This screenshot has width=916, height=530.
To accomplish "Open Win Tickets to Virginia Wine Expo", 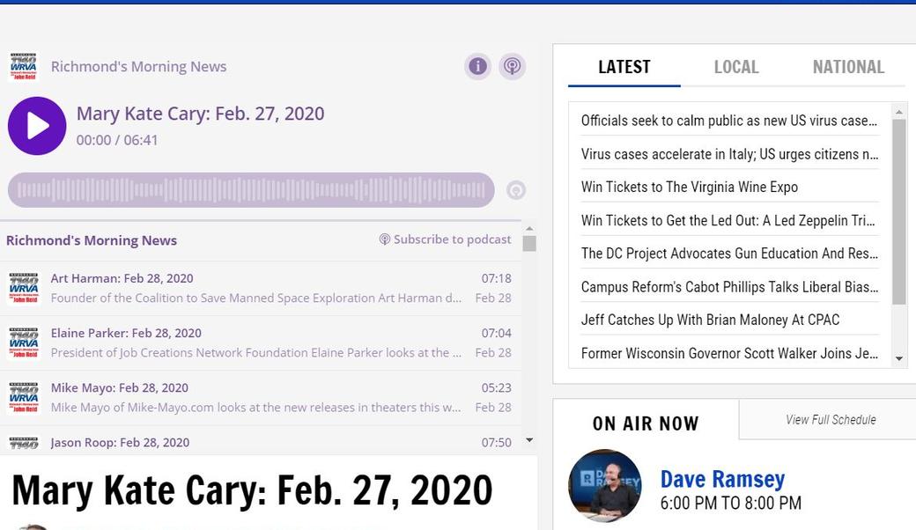I will [x=689, y=187].
